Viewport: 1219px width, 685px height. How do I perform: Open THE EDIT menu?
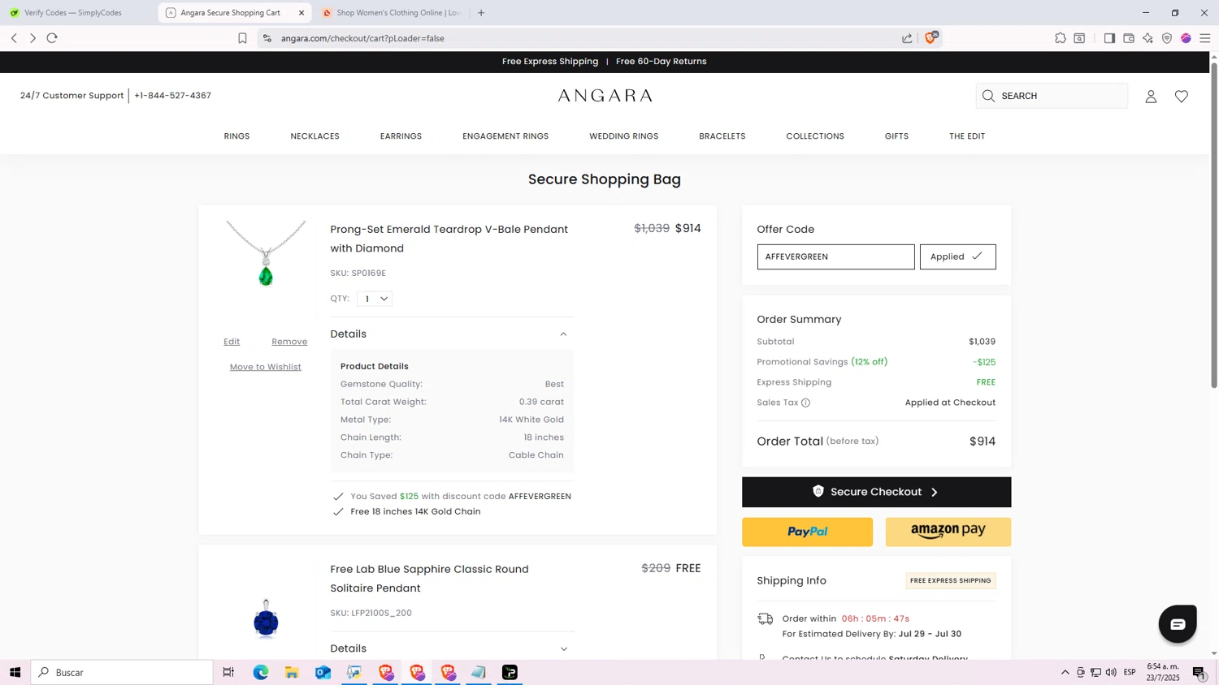coord(967,136)
